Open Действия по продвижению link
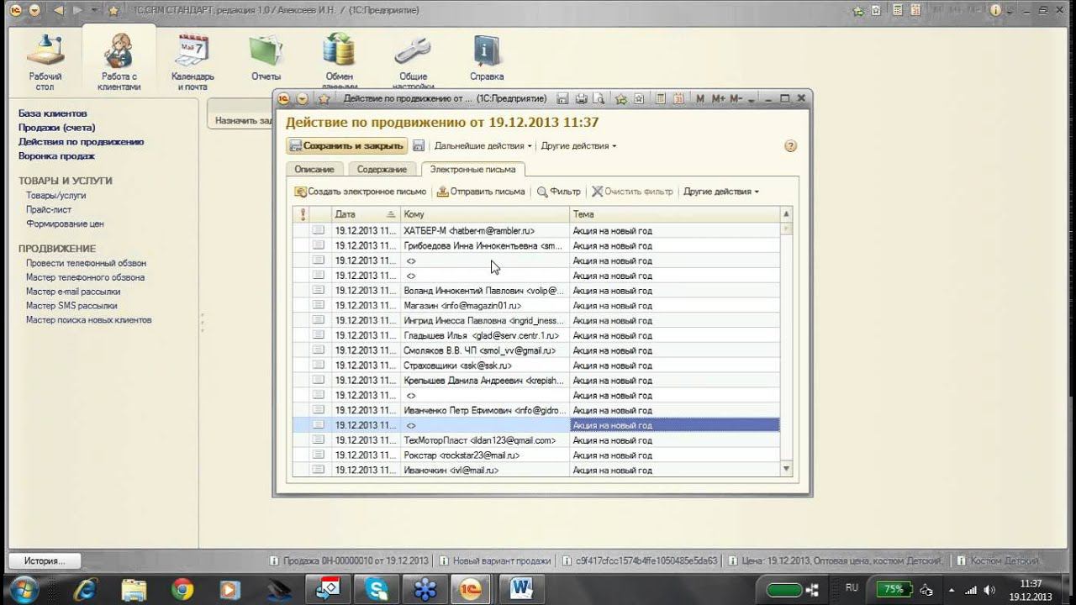 click(82, 142)
